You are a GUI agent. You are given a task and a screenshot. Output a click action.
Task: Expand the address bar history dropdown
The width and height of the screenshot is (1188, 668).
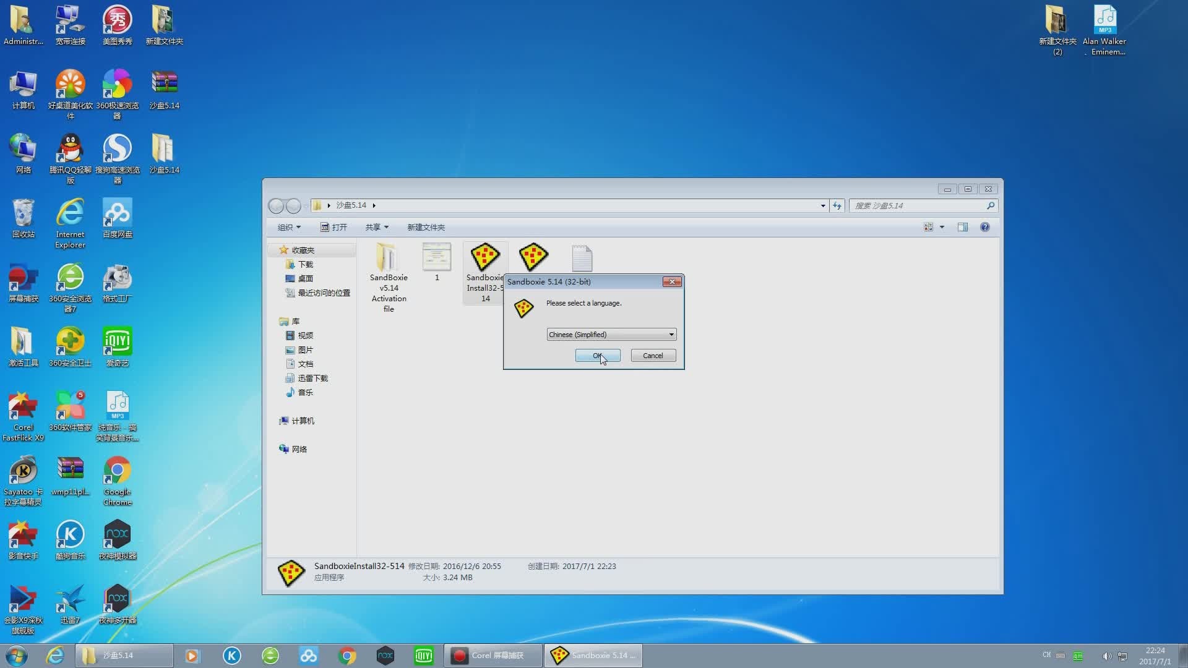[x=823, y=205]
